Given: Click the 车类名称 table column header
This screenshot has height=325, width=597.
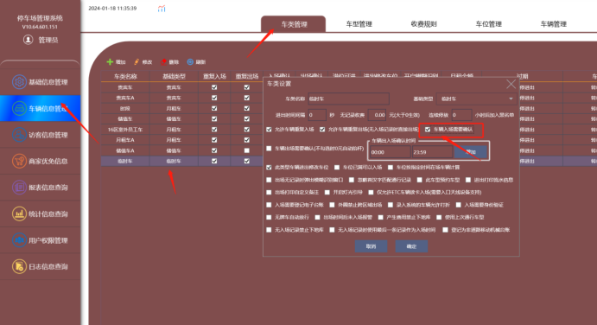Looking at the screenshot, I should (125, 76).
